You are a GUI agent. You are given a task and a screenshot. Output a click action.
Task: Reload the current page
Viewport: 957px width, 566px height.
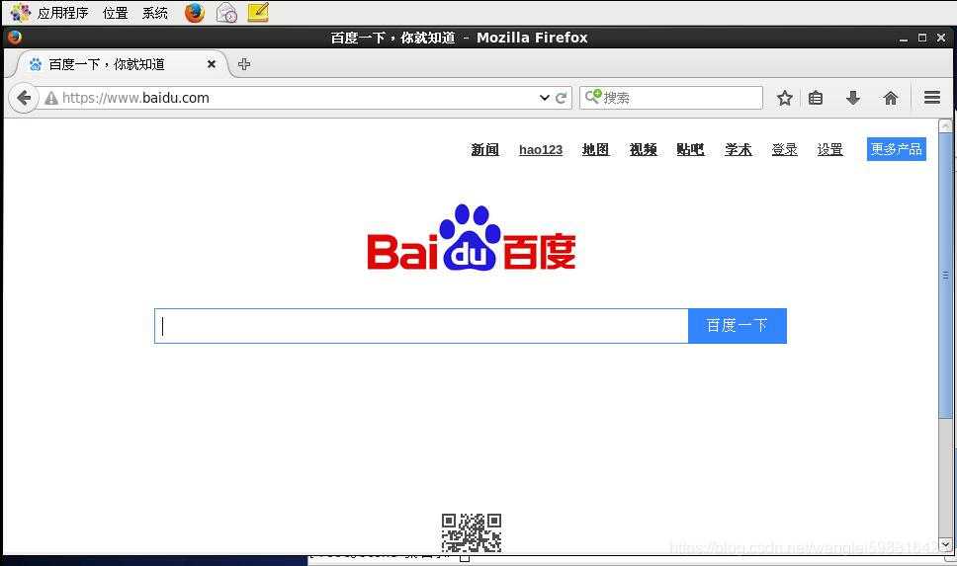562,98
